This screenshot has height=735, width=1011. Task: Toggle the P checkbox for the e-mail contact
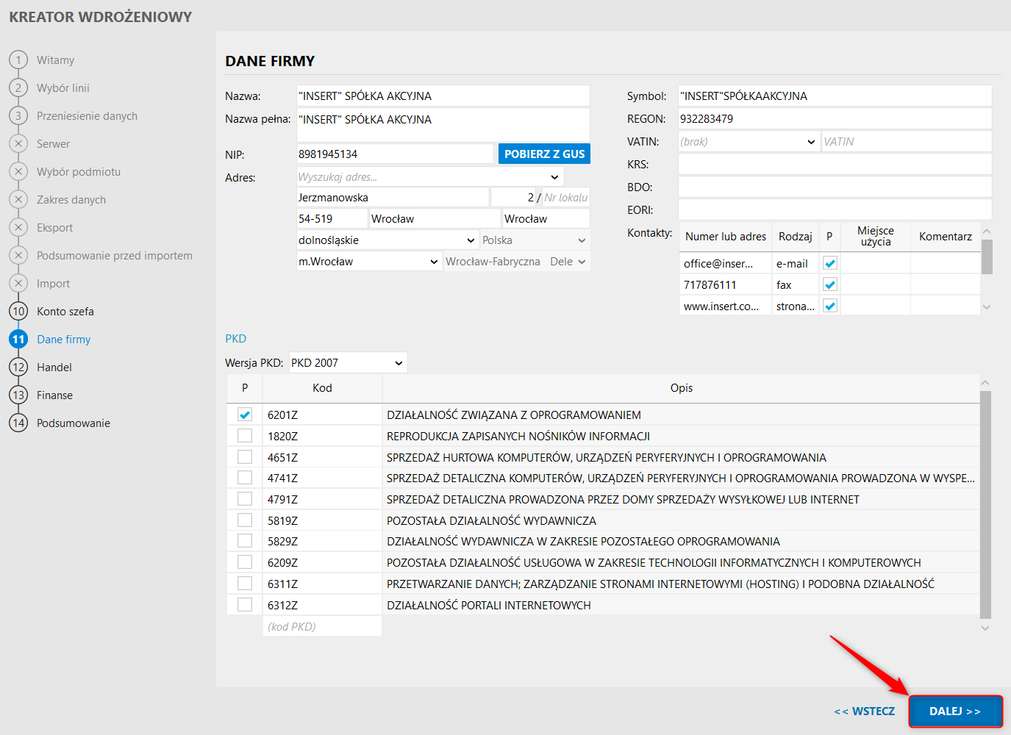click(x=830, y=263)
